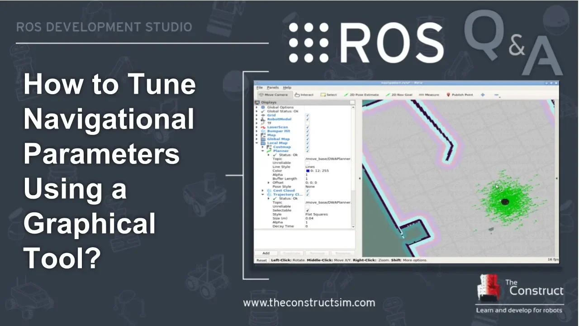This screenshot has width=579, height=326.
Task: Open the File menu
Action: click(260, 87)
